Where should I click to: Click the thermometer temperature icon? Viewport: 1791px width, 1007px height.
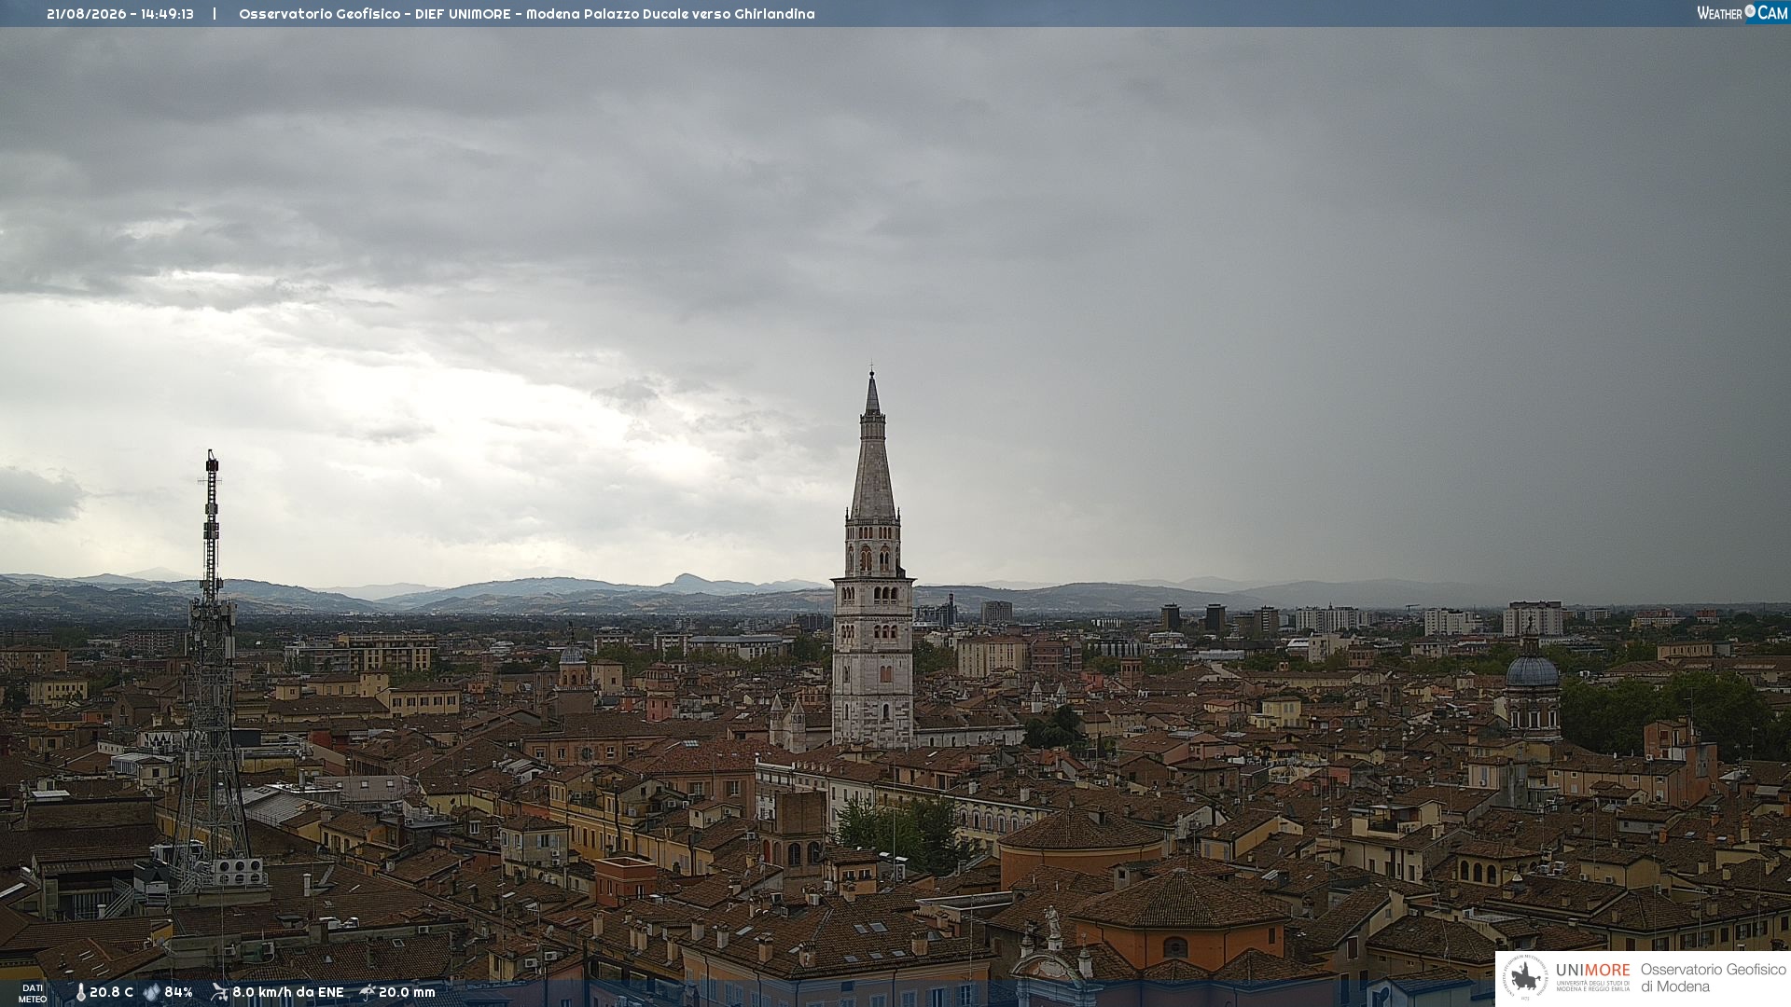(x=80, y=992)
